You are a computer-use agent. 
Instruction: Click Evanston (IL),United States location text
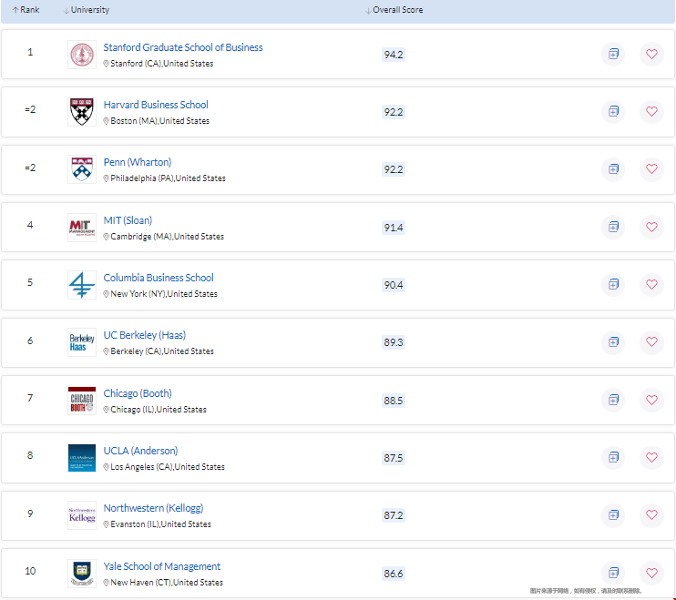(x=161, y=524)
